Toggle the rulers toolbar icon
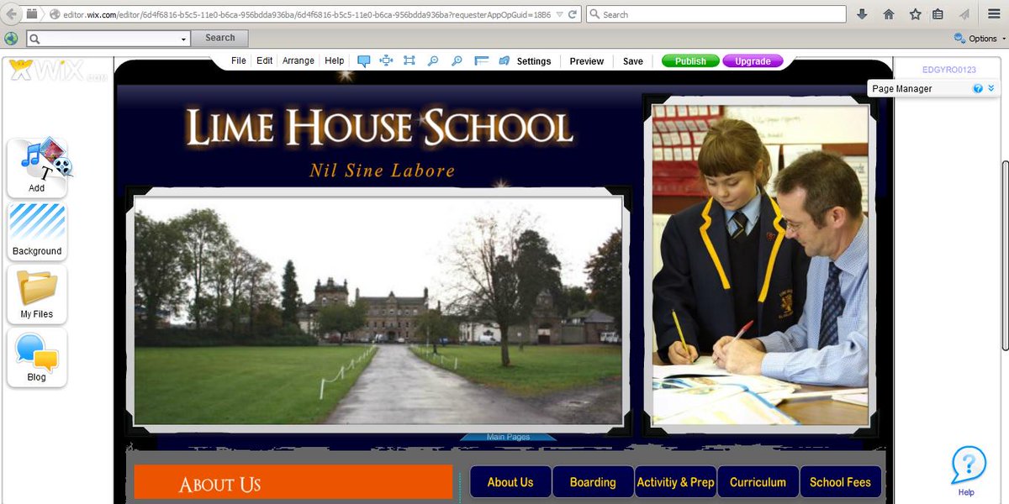 (481, 60)
